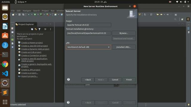Click the Finish button
The image size is (191, 107).
click(x=129, y=80)
